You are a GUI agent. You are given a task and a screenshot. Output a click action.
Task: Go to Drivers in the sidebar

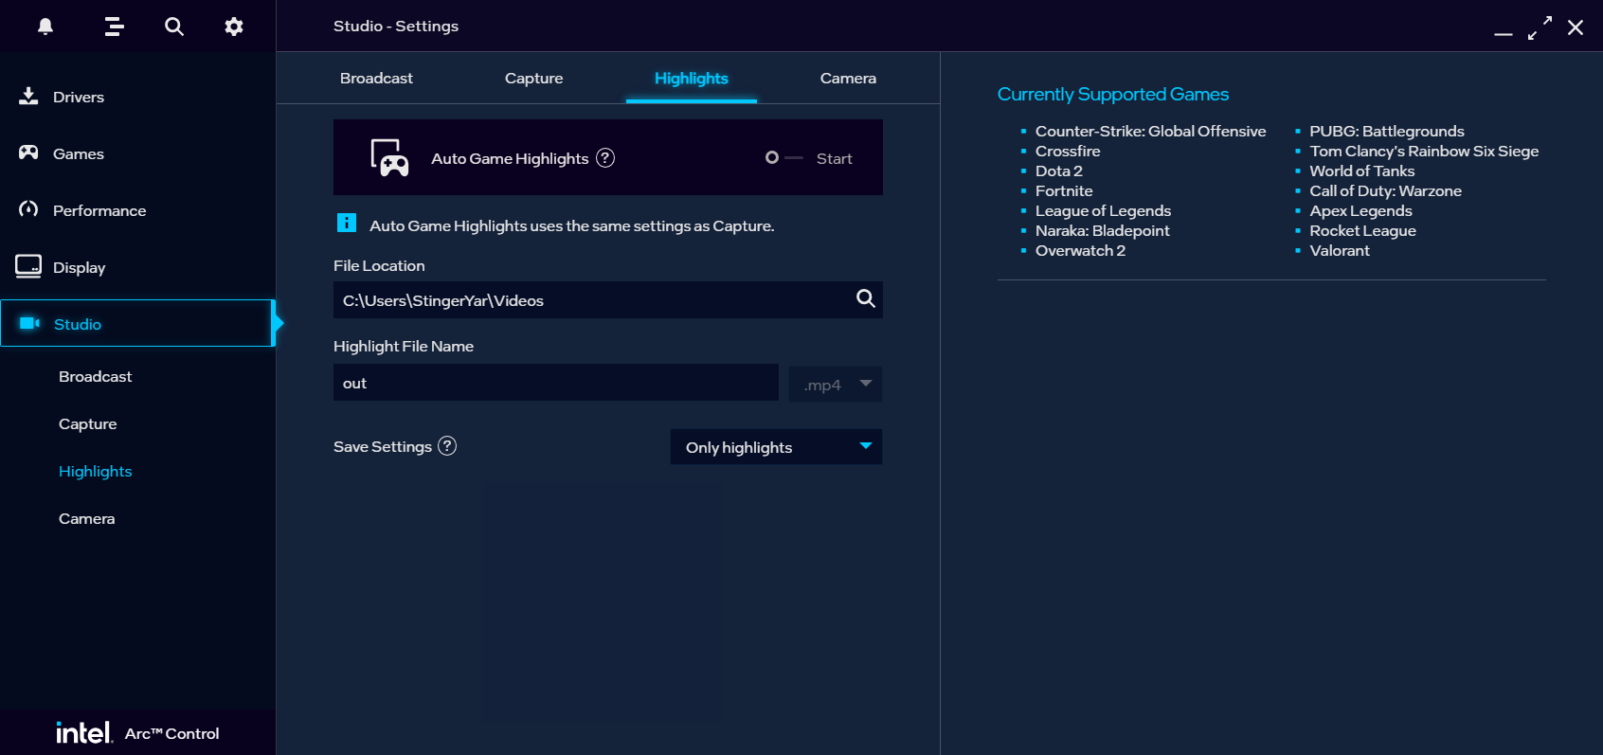point(79,98)
